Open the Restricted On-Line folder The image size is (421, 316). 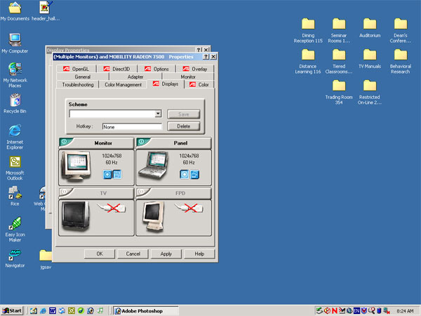point(370,93)
